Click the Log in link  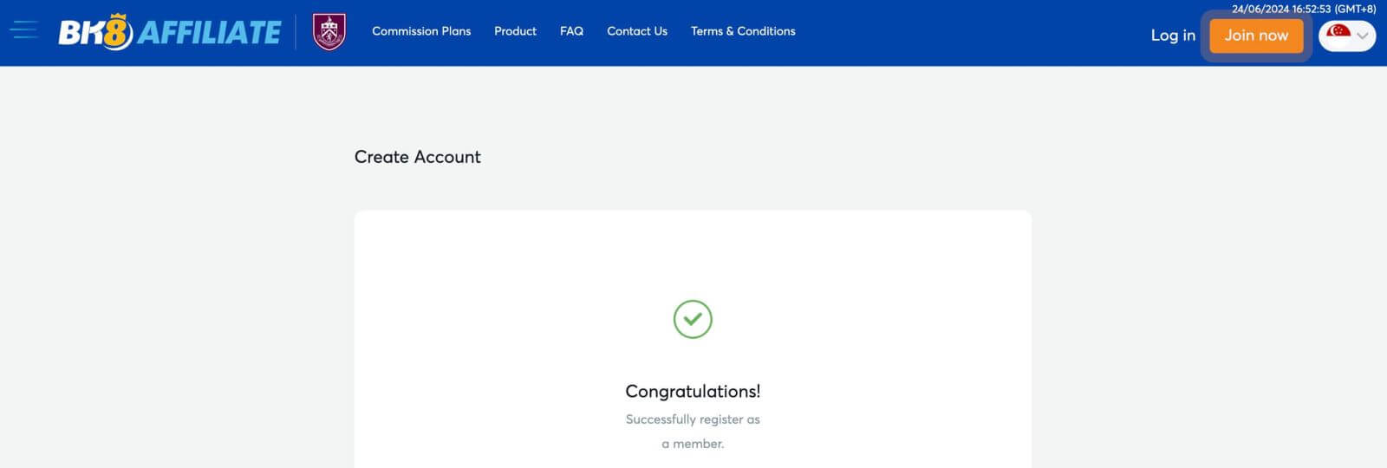[x=1173, y=36]
